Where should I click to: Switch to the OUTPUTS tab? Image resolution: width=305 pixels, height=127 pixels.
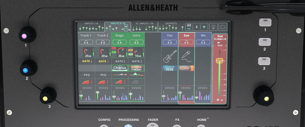(x=171, y=26)
